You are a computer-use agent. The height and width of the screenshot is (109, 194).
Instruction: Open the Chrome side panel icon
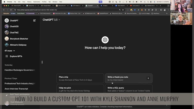(x=161, y=10)
